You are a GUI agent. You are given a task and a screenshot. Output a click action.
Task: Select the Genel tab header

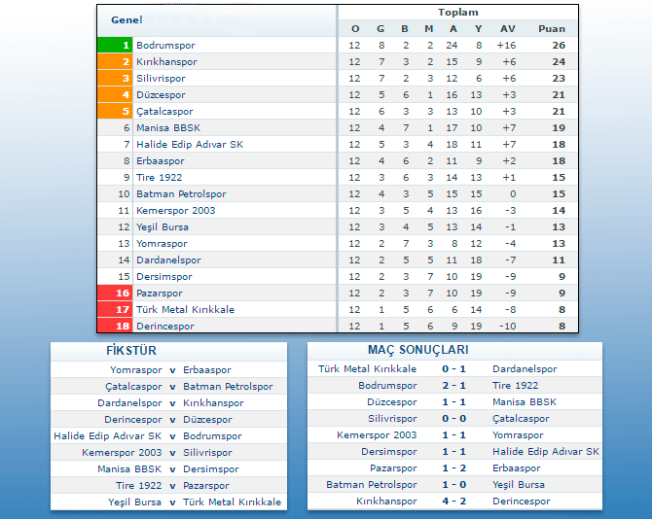tap(127, 20)
